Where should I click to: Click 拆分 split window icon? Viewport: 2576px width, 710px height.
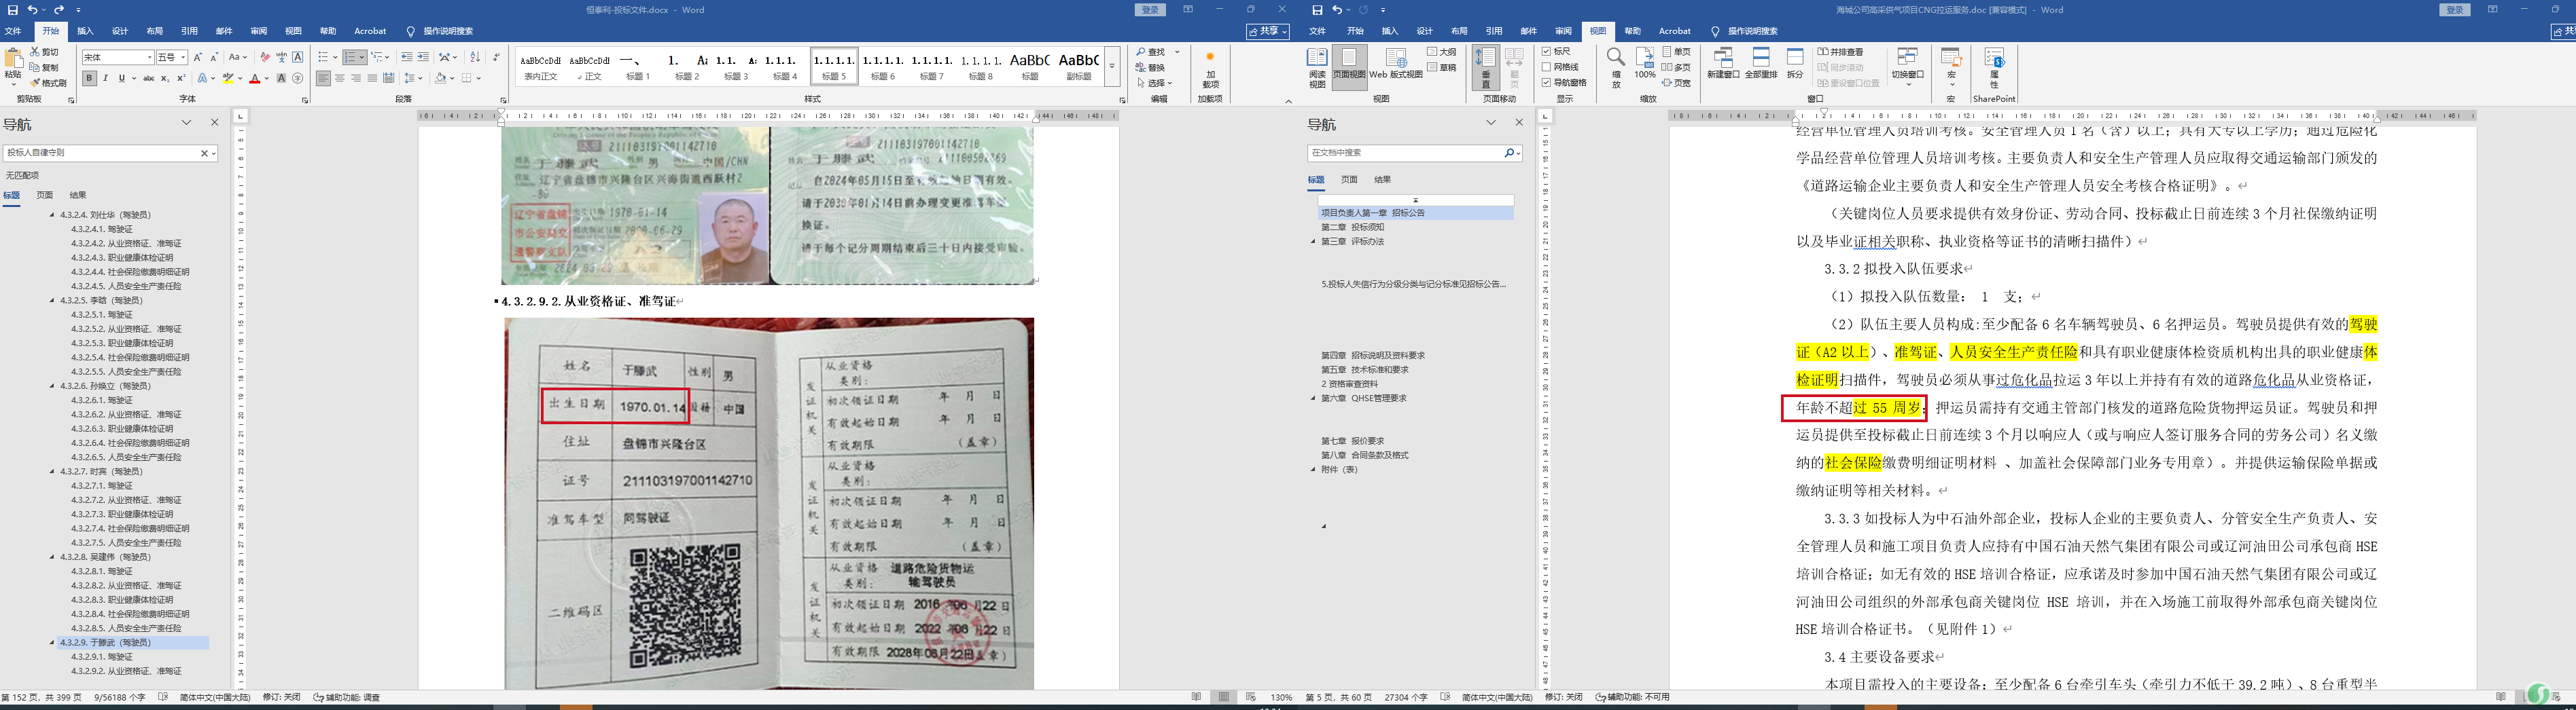pos(1795,64)
